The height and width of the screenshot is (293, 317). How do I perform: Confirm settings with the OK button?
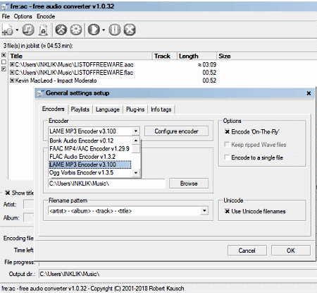point(291,251)
